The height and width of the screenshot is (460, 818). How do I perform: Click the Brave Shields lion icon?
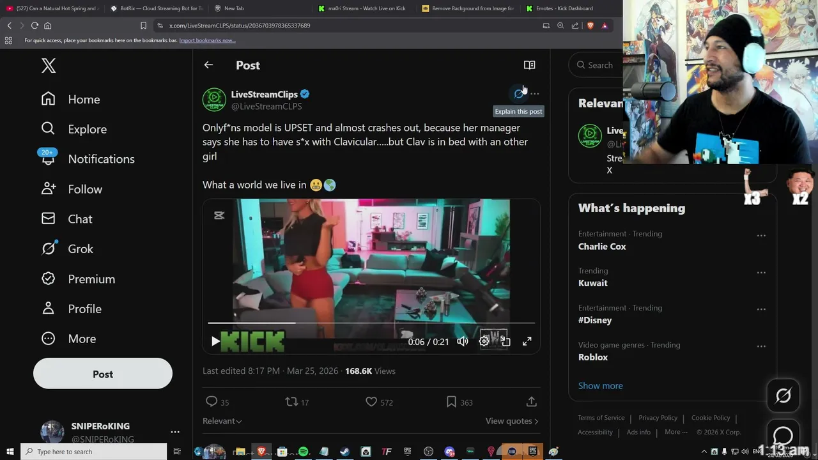point(590,26)
